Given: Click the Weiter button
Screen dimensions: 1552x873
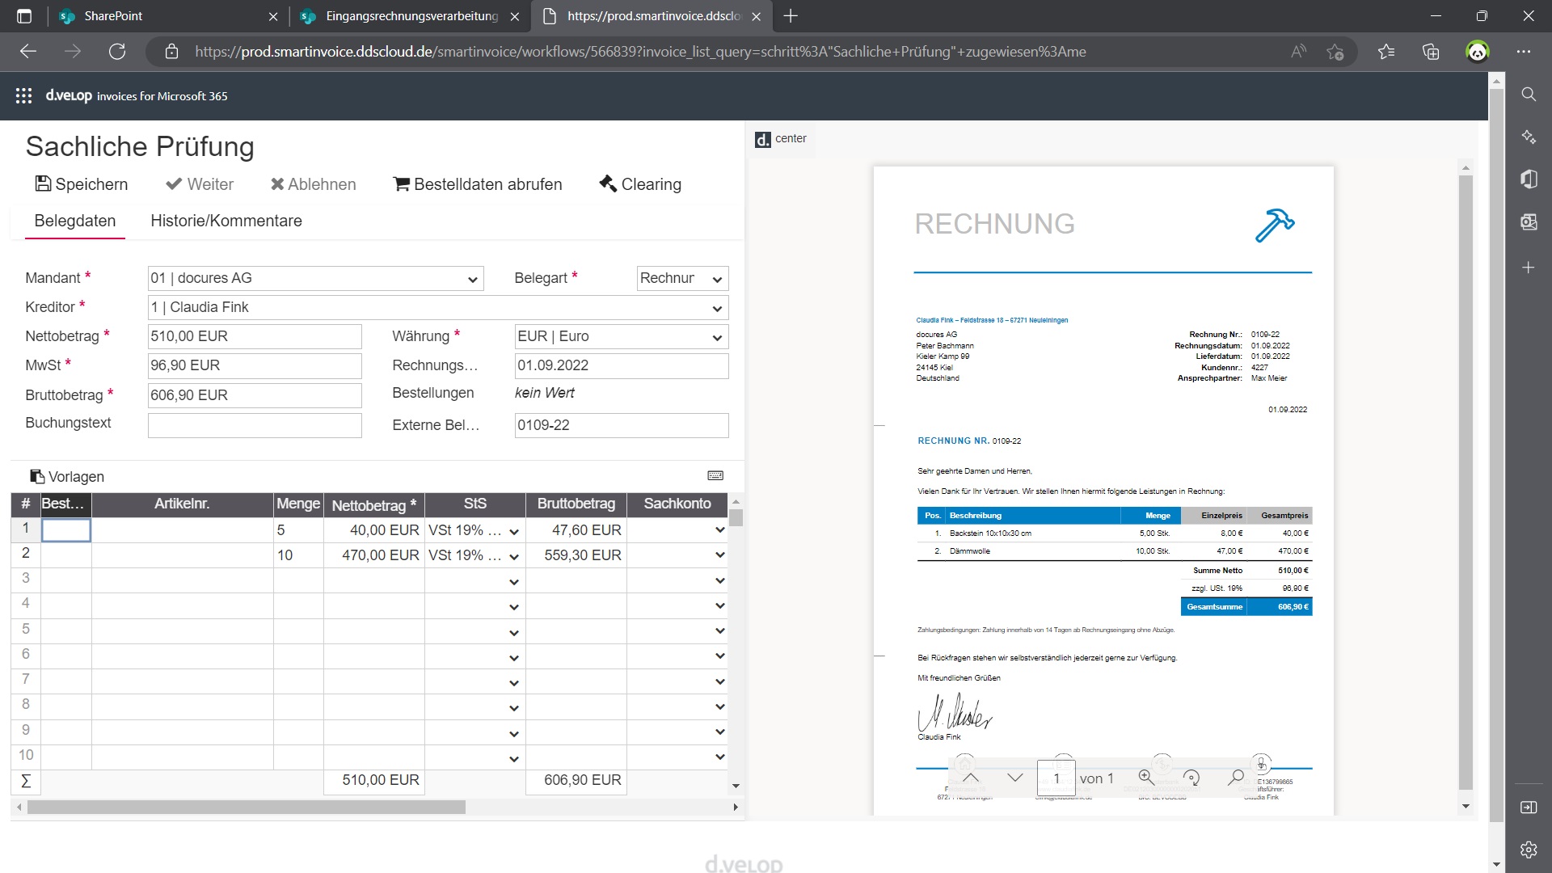Looking at the screenshot, I should pyautogui.click(x=200, y=184).
